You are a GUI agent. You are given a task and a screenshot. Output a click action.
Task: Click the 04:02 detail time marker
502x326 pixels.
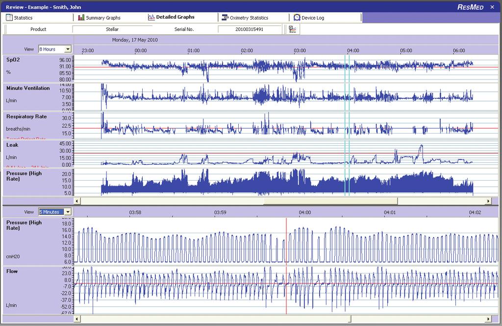coord(475,212)
